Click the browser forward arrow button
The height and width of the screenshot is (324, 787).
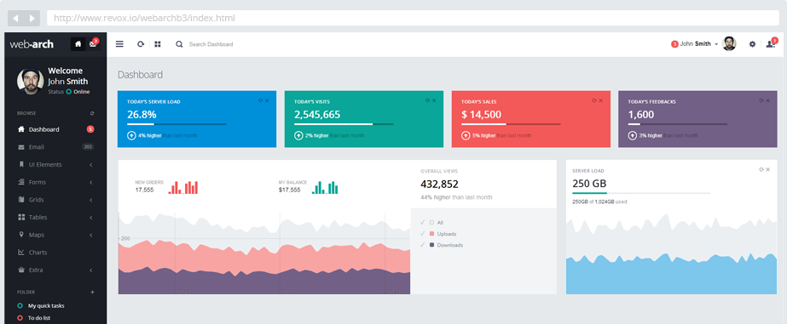[x=32, y=19]
